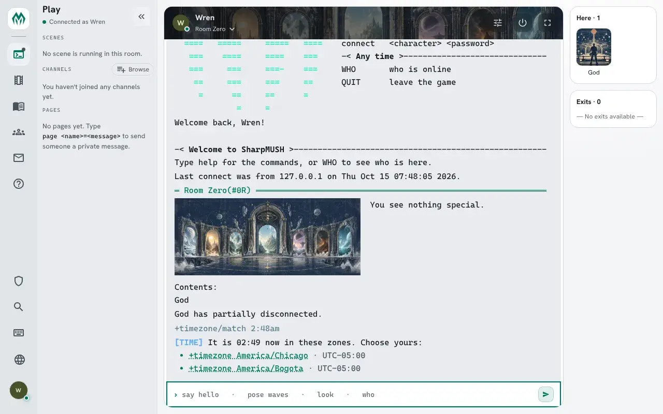This screenshot has width=663, height=414.
Task: Click the "who" suggestion
Action: pyautogui.click(x=368, y=395)
